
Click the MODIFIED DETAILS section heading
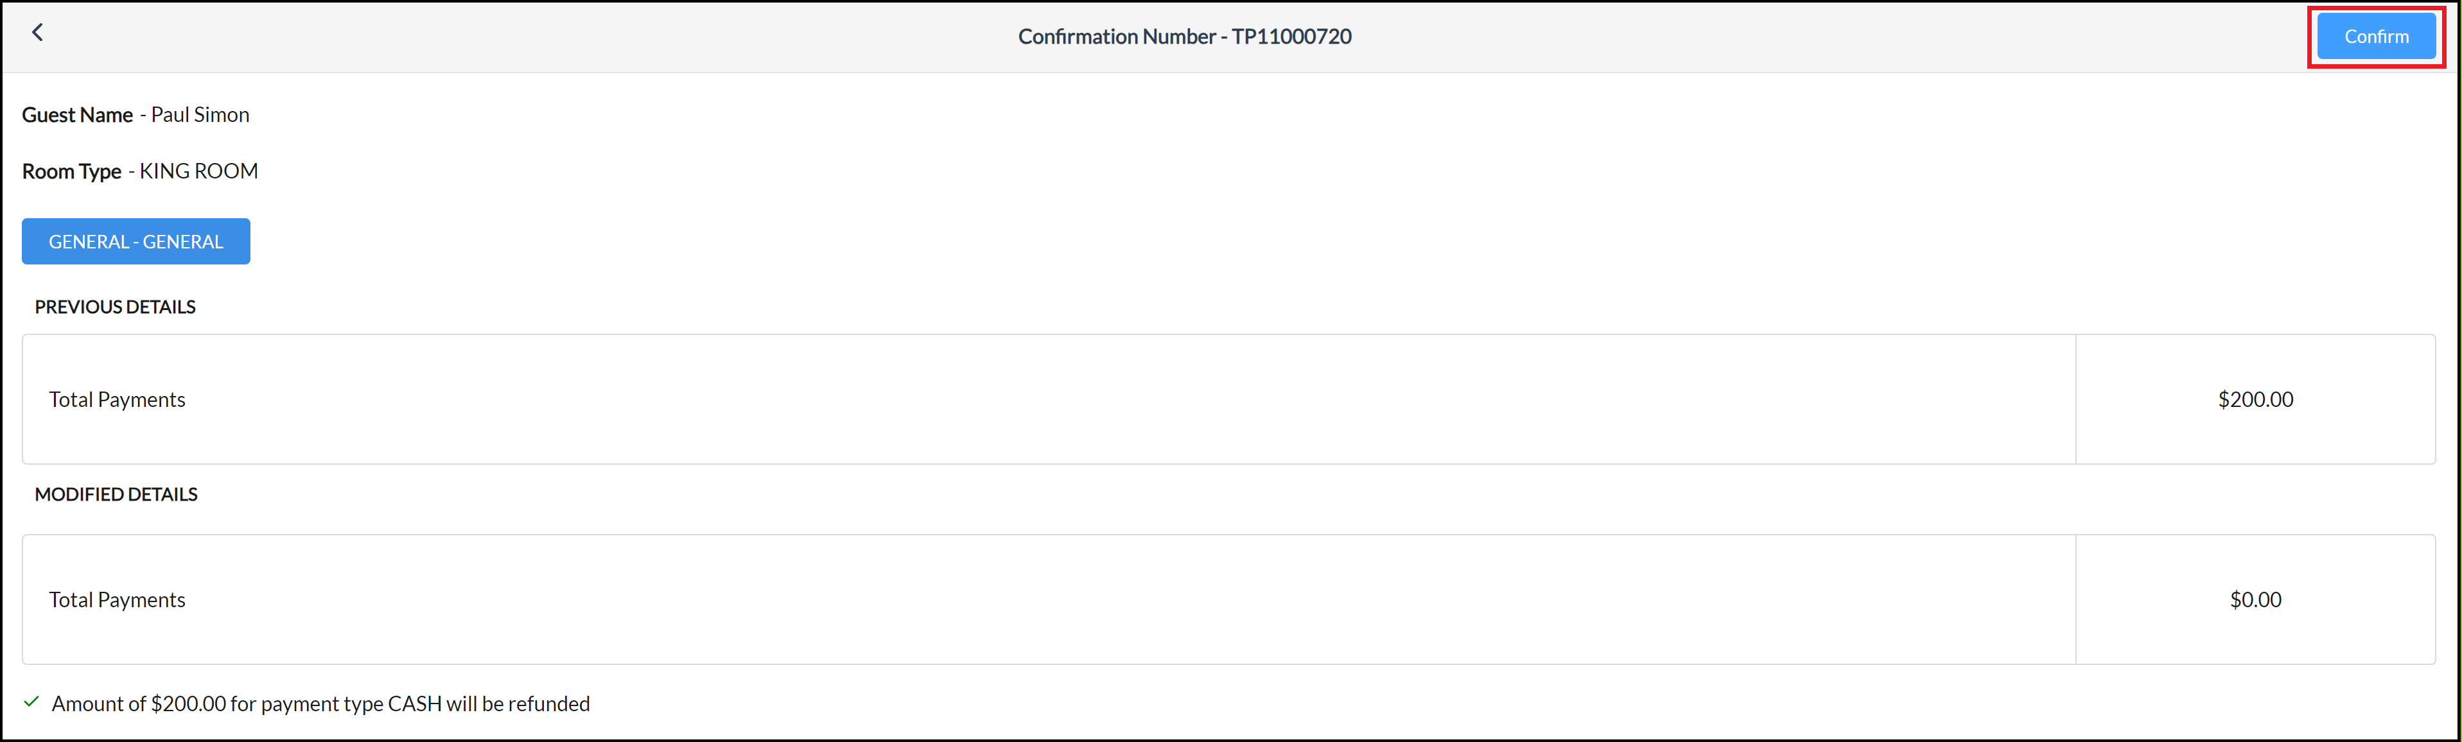pos(117,494)
